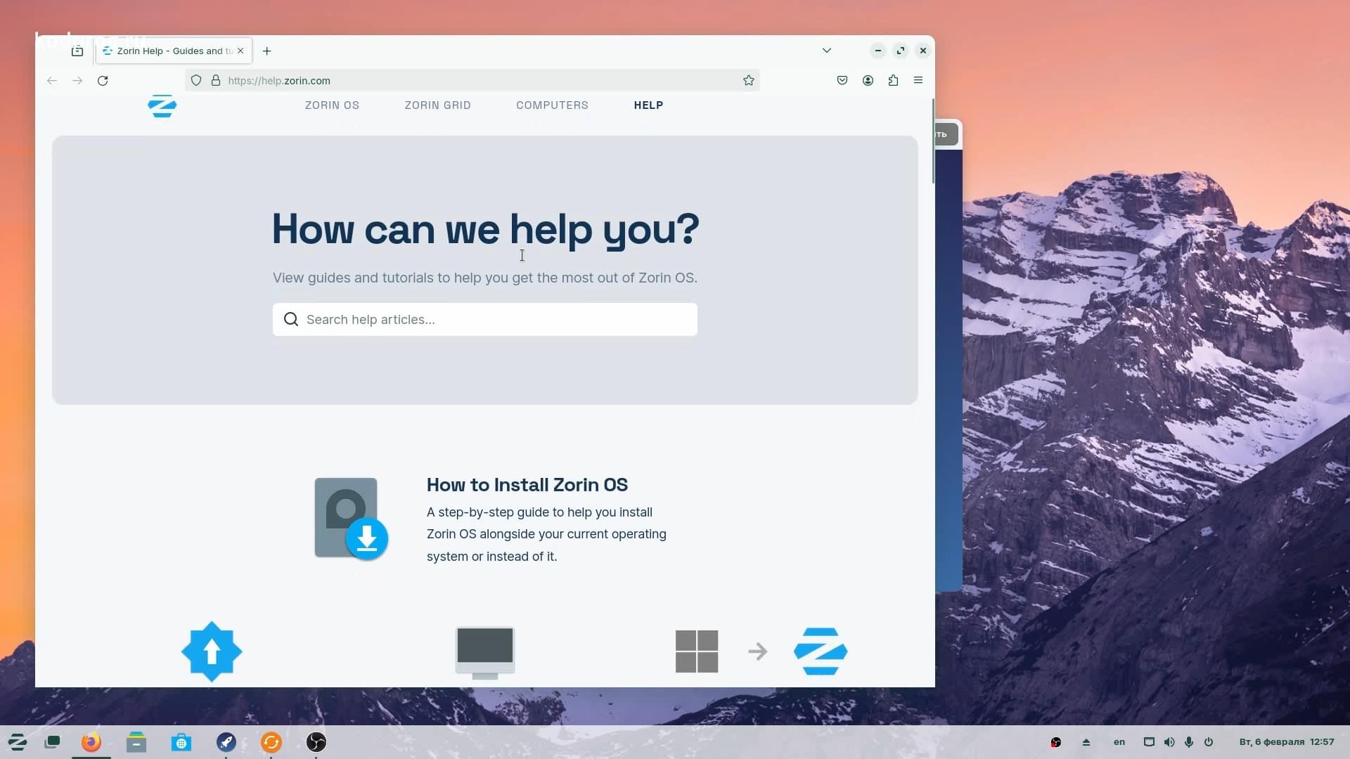
Task: Open OBS Studio from taskbar
Action: (316, 742)
